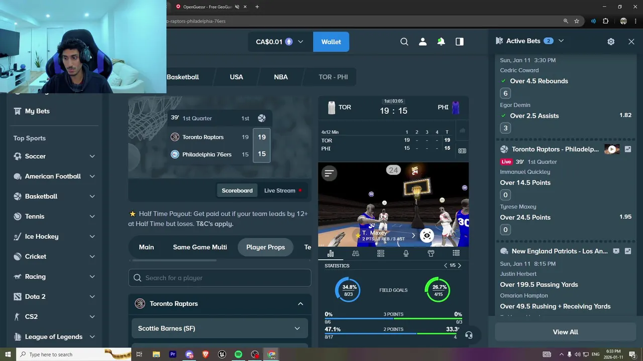
Task: Open the Windows Start menu
Action: (8, 354)
